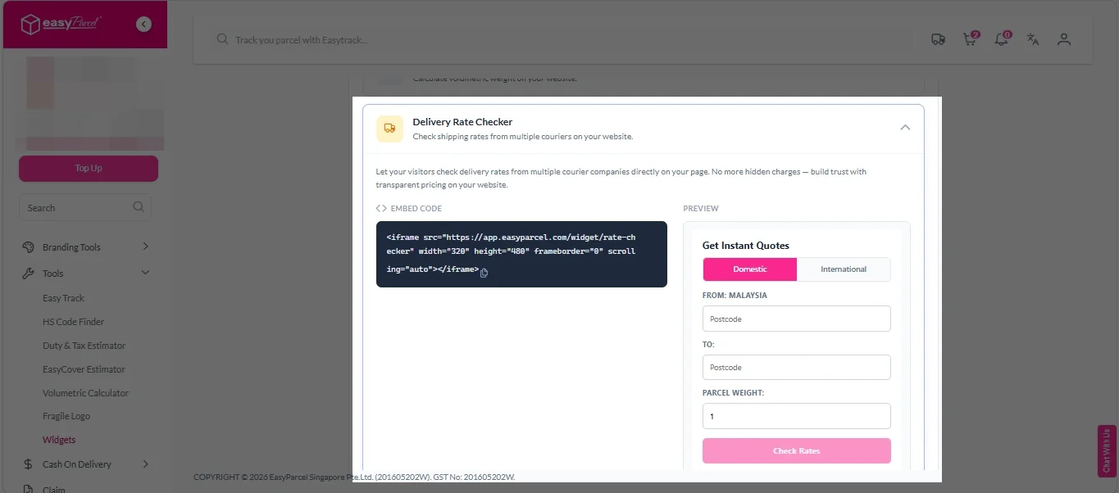
Task: Click the Branding Tools palette icon
Action: [27, 246]
